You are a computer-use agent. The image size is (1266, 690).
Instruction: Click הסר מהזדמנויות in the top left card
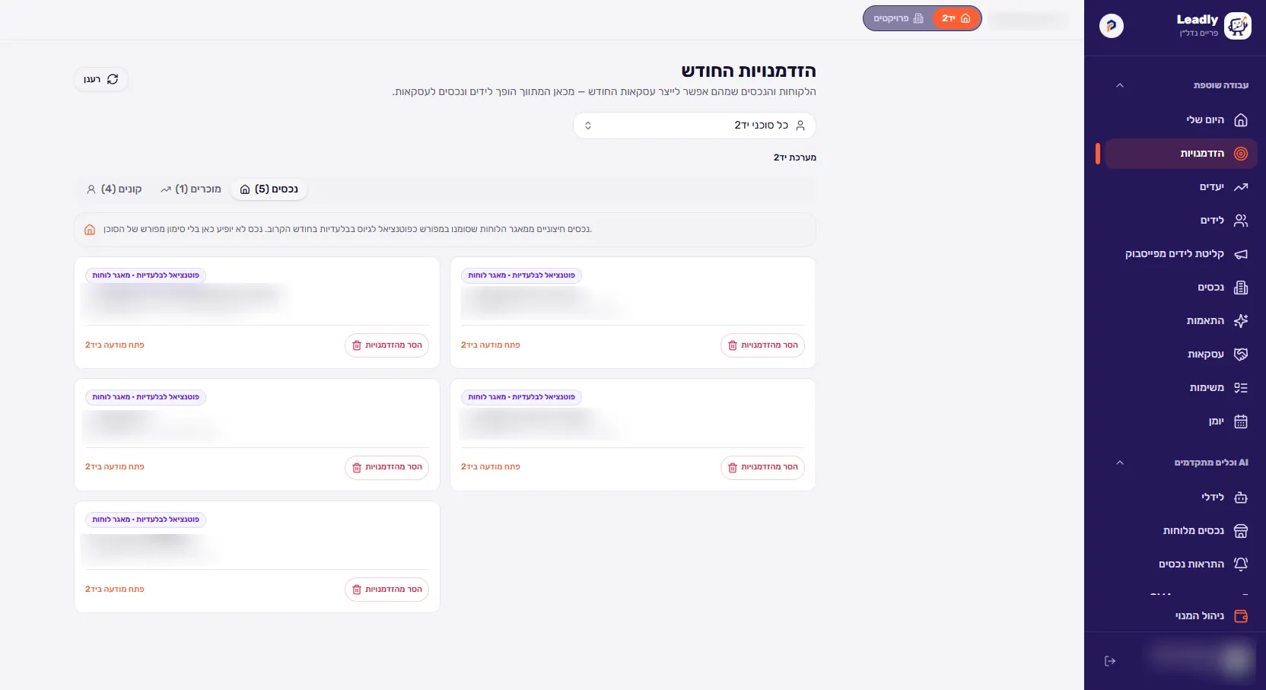pos(386,345)
